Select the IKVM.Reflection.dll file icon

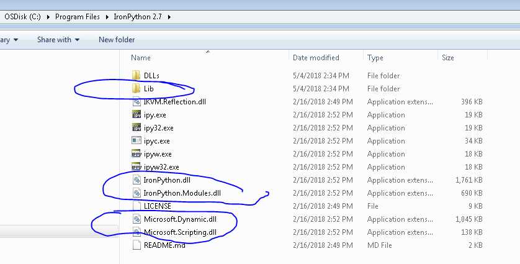(137, 102)
